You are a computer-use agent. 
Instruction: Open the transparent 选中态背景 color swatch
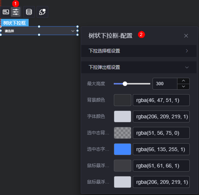tap(122, 133)
